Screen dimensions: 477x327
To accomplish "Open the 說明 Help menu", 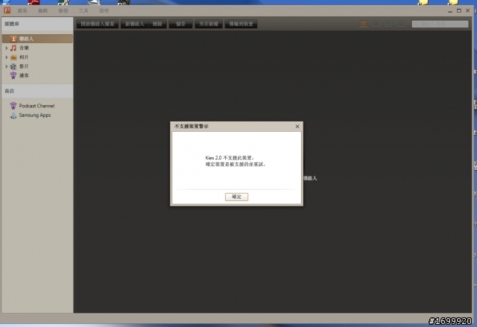I will coord(104,10).
